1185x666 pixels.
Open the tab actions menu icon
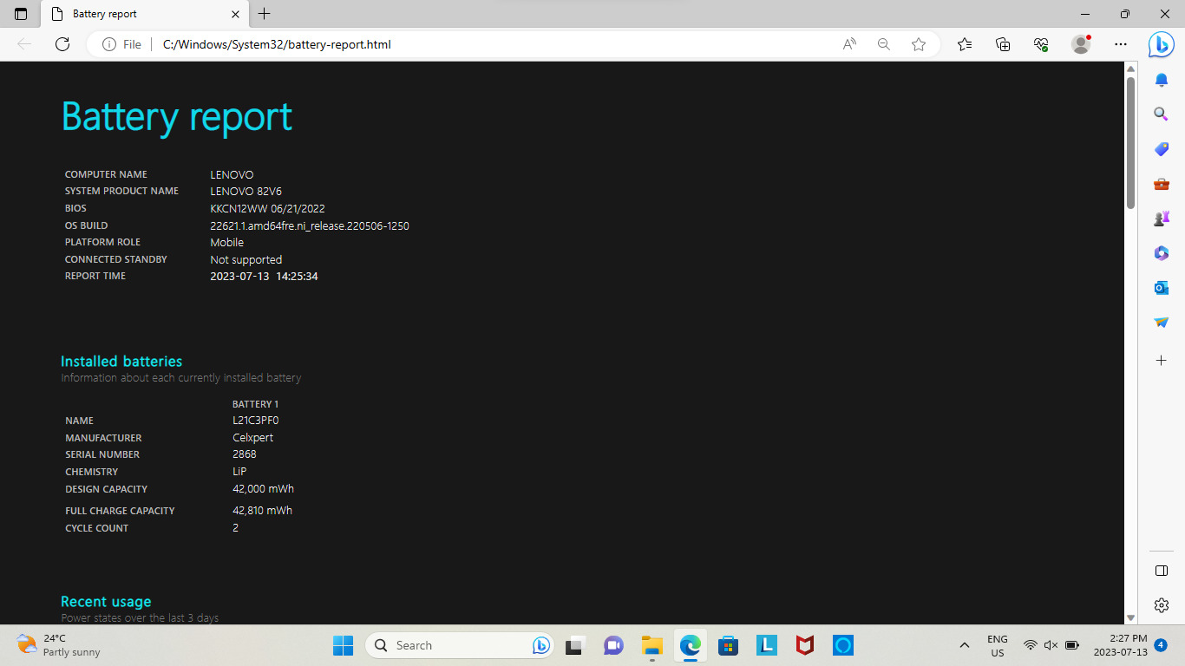pyautogui.click(x=21, y=14)
